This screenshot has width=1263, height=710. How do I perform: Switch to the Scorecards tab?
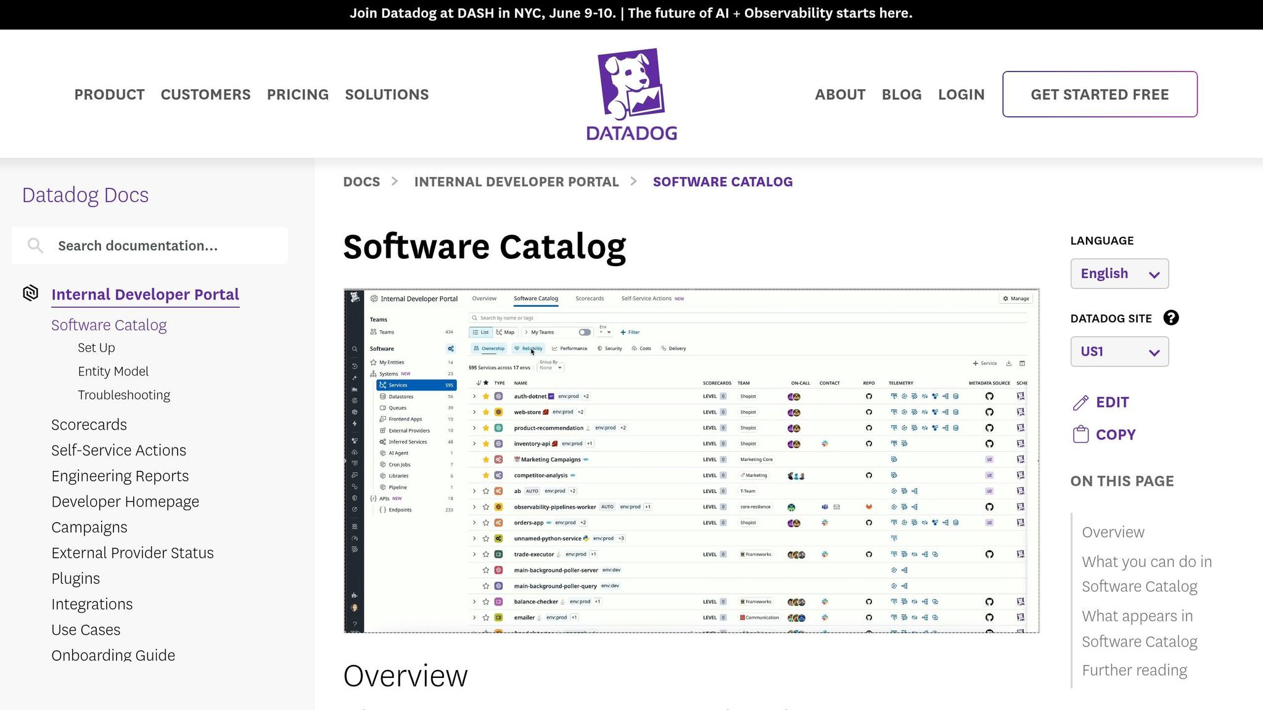point(590,298)
